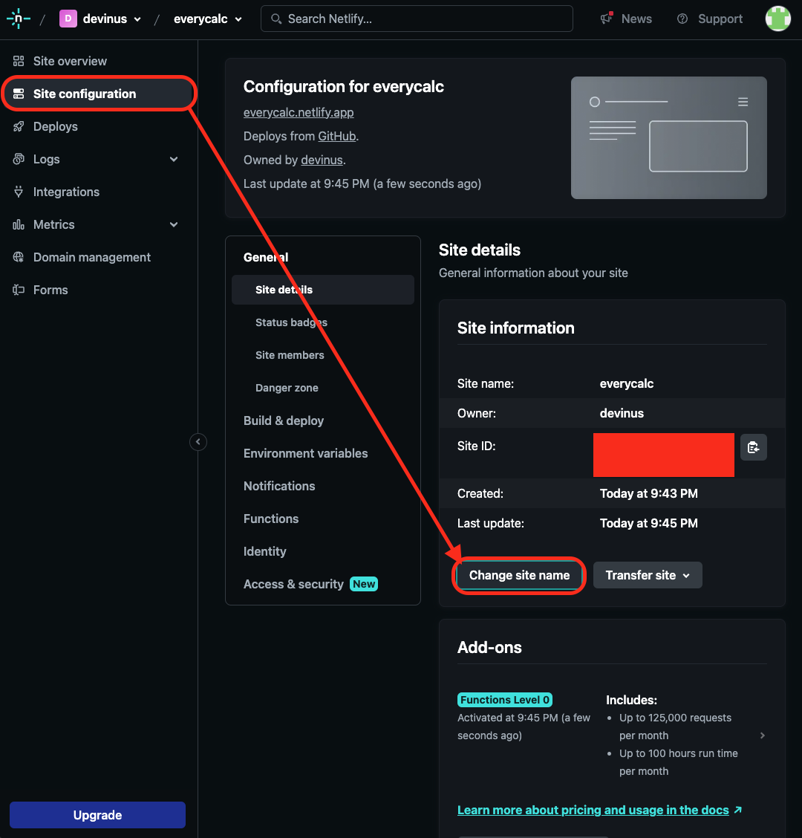This screenshot has width=802, height=838.
Task: Open Build & deploy settings
Action: click(284, 420)
